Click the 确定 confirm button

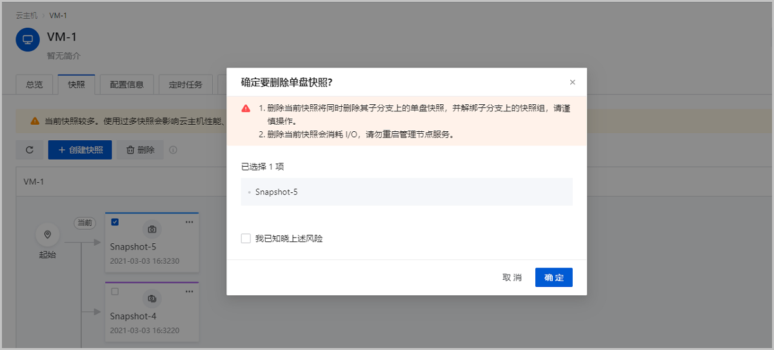coord(553,277)
